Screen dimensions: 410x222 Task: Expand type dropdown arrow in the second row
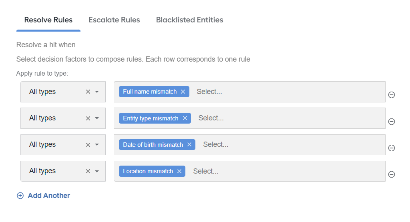pos(97,118)
